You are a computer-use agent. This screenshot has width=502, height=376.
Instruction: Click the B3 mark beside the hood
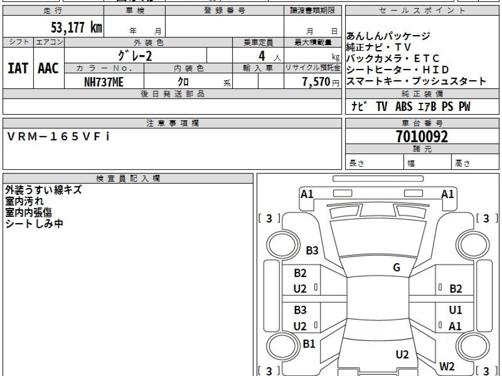pyautogui.click(x=312, y=251)
